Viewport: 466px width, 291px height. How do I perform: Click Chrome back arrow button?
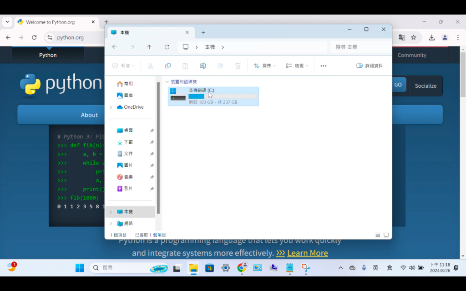click(x=8, y=37)
